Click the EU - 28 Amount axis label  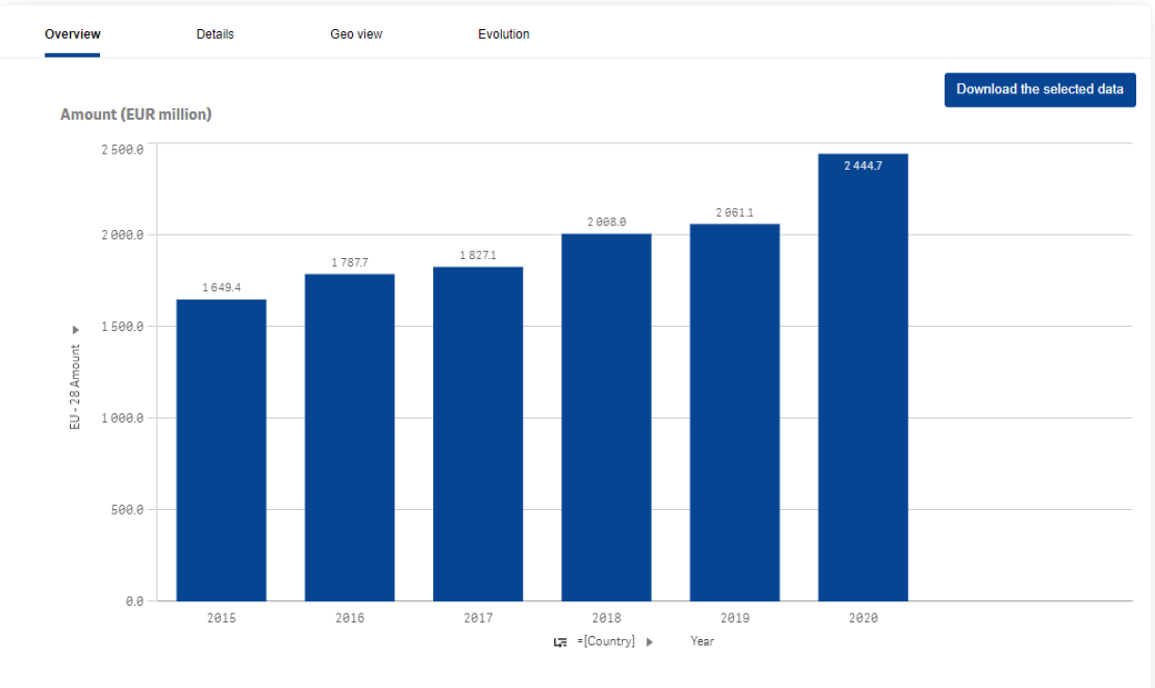click(x=75, y=387)
